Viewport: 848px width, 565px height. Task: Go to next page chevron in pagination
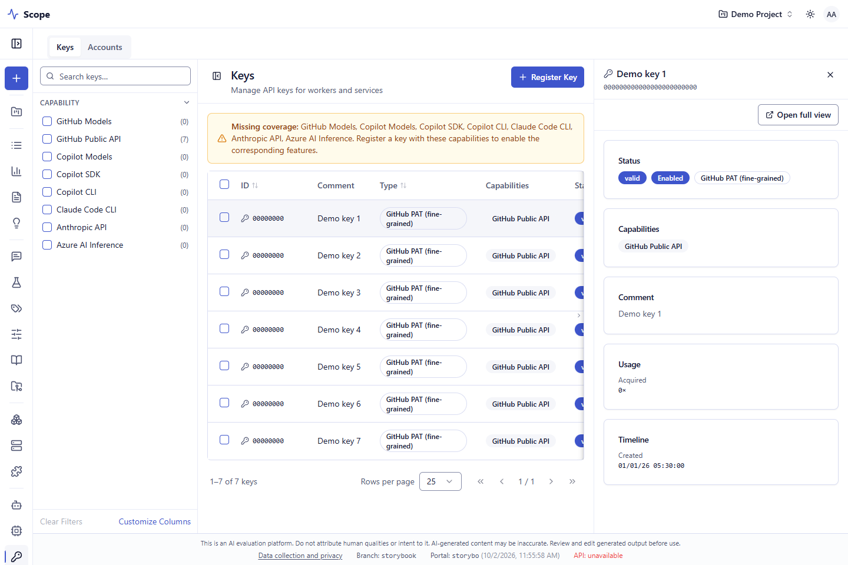tap(551, 481)
